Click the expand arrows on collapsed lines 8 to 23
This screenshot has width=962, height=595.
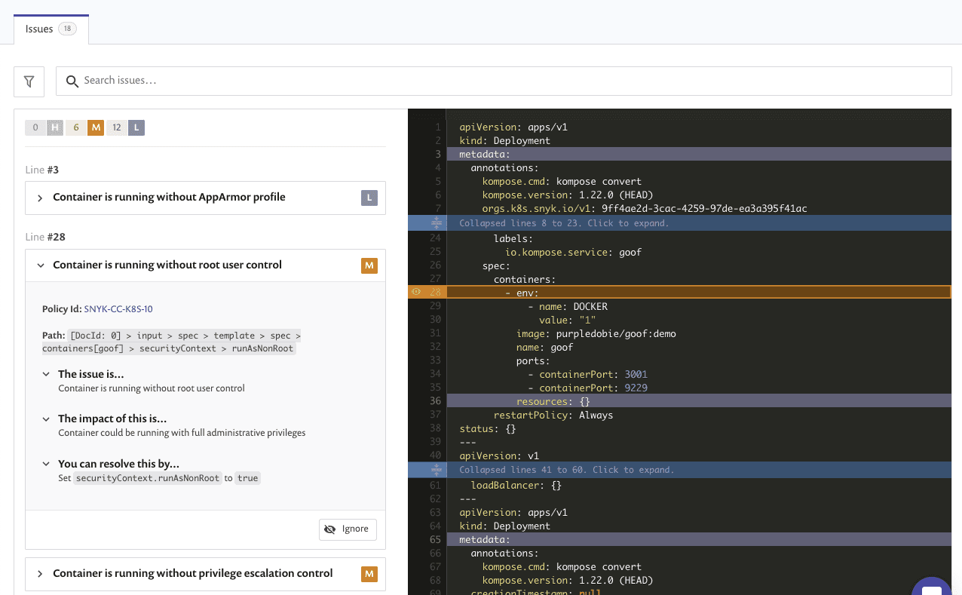tap(435, 222)
